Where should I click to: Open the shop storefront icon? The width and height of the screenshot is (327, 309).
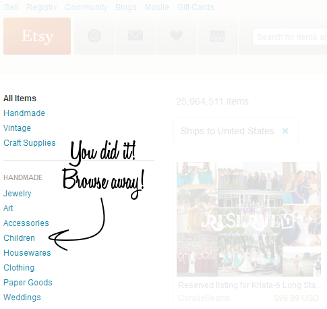(217, 36)
